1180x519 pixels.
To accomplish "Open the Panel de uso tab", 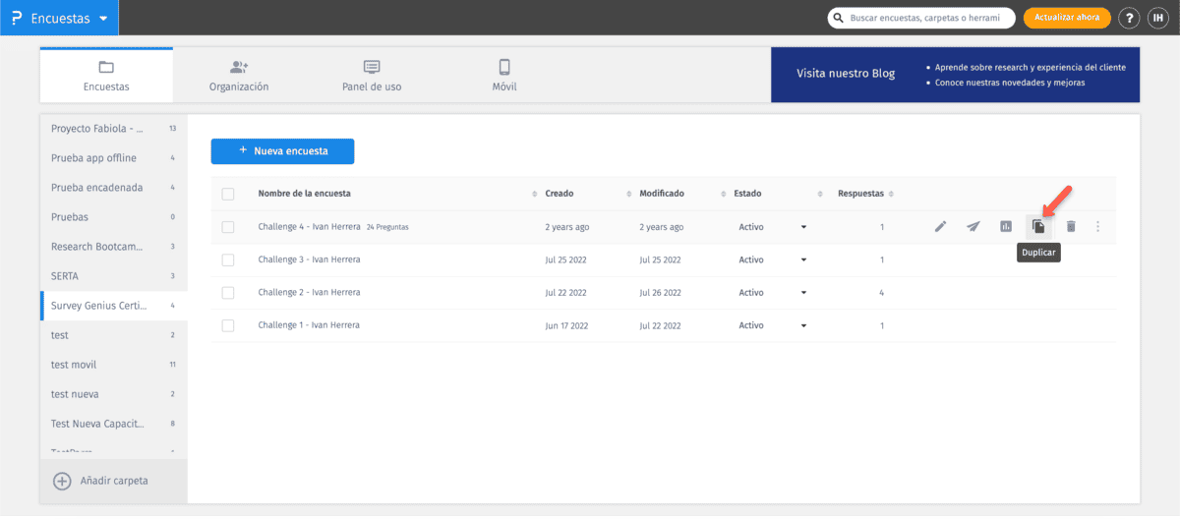I will coord(372,76).
